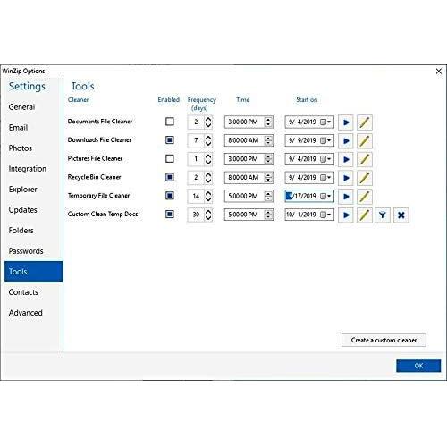Open the Temporary File Cleaner date picker
This screenshot has height=447, width=447.
tap(325, 196)
